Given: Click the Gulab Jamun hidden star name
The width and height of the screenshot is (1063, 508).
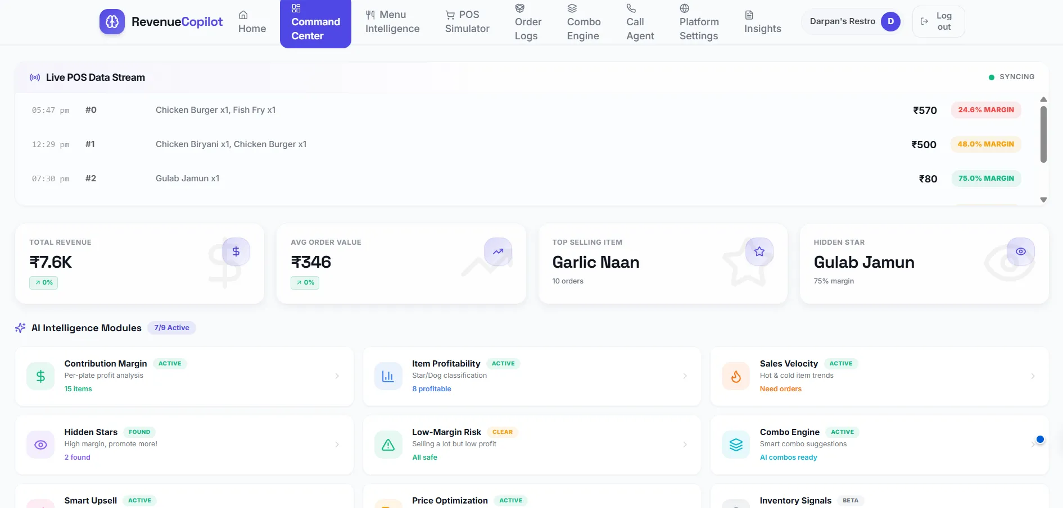Looking at the screenshot, I should tap(864, 262).
